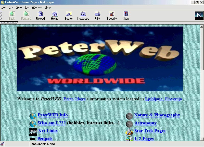Open the View menu
The height and width of the screenshot is (147, 204).
19,7
